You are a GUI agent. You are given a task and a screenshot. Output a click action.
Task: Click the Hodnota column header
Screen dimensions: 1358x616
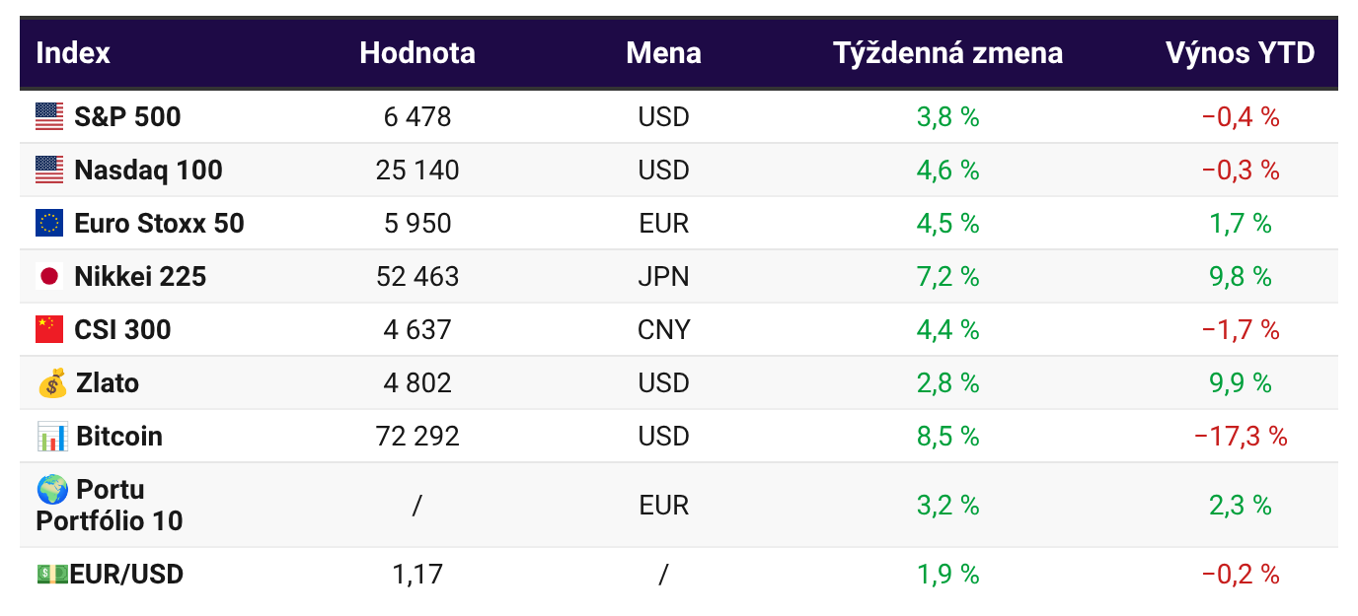click(417, 53)
